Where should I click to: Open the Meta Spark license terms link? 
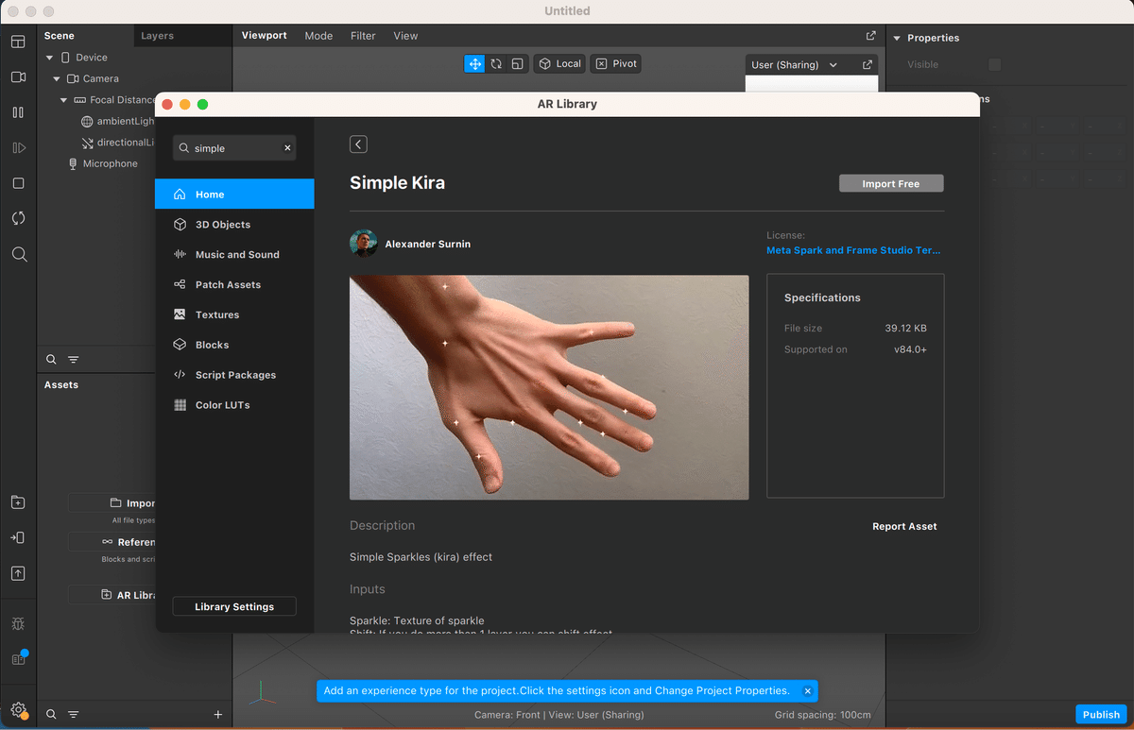[853, 250]
